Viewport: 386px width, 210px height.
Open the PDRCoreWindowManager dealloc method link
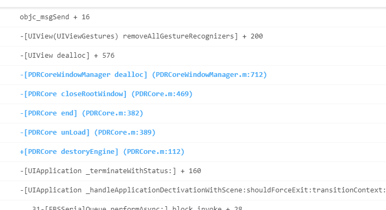[84, 75]
